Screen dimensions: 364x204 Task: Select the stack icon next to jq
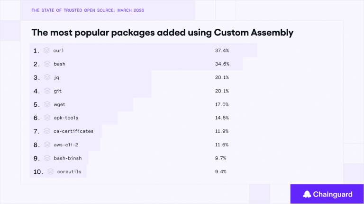(x=47, y=77)
